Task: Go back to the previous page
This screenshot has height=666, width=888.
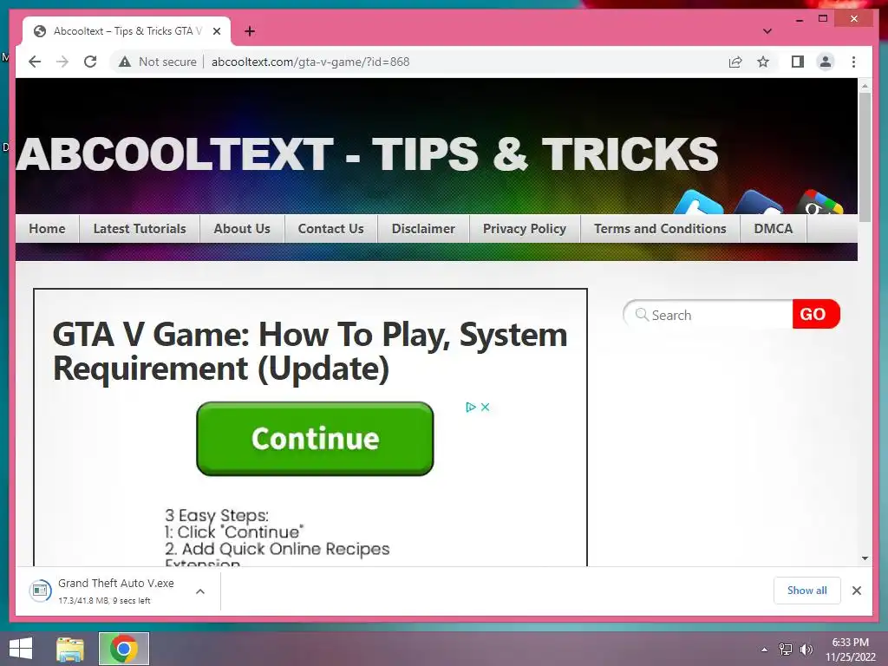Action: tap(35, 62)
